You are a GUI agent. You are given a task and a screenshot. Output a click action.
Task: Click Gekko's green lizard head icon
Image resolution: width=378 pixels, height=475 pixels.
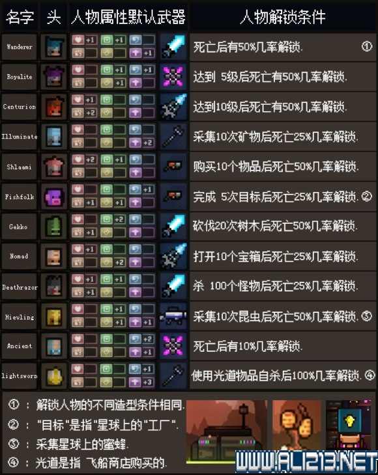click(54, 226)
